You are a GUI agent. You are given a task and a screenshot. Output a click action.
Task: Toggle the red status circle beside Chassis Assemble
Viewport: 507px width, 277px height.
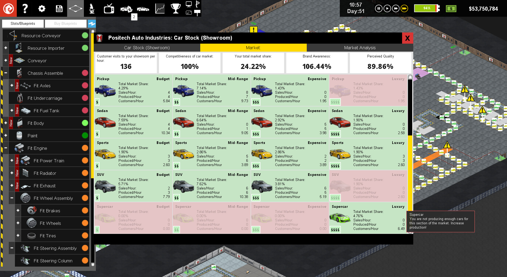tap(85, 73)
